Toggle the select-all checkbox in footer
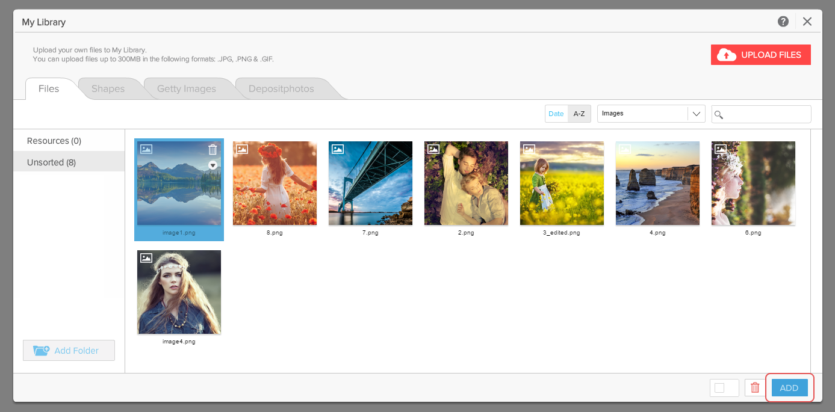 (719, 388)
